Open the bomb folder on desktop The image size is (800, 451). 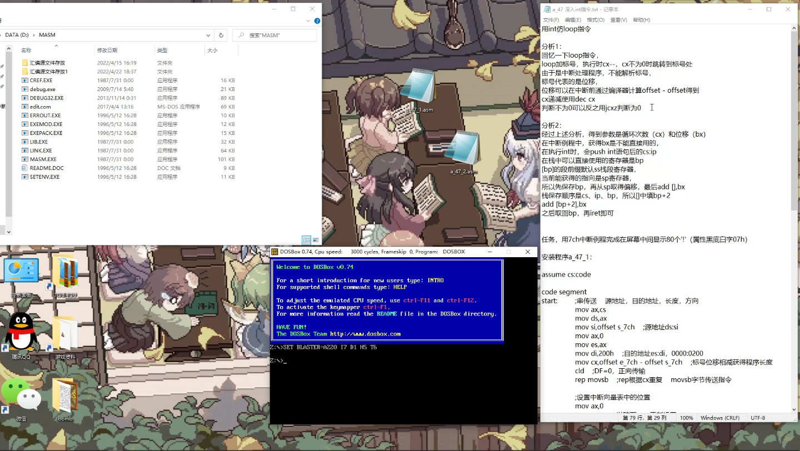pos(66,399)
